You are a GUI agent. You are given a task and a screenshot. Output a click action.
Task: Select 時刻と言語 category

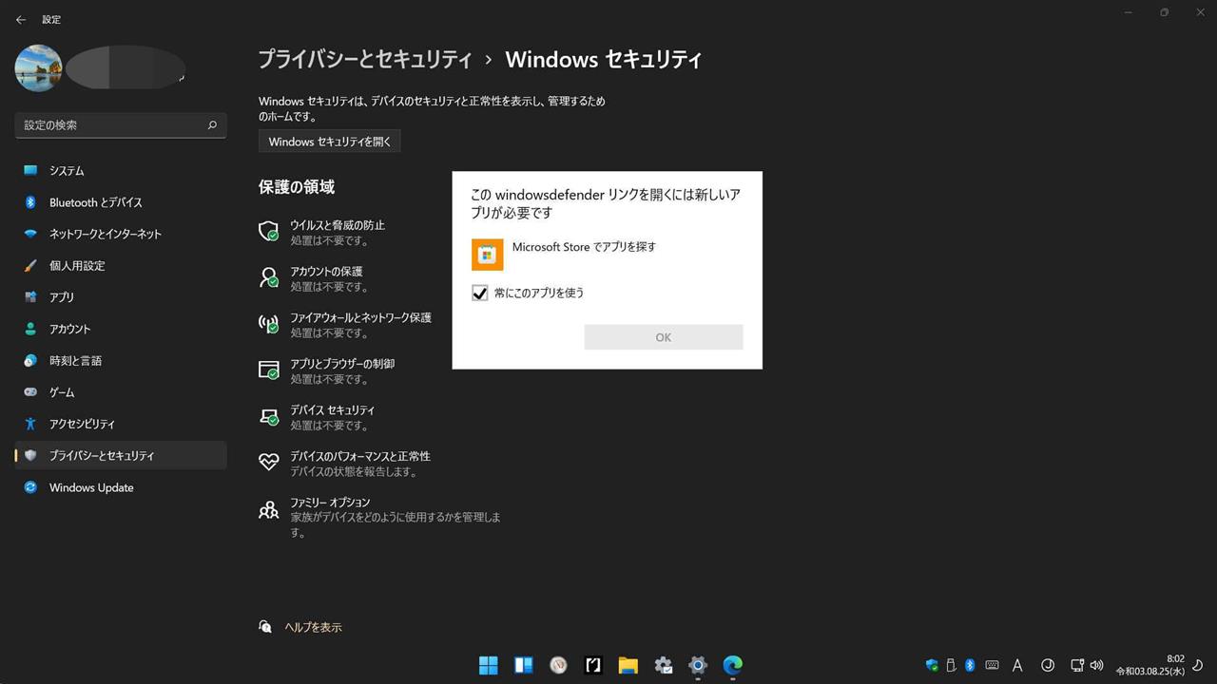(x=121, y=361)
